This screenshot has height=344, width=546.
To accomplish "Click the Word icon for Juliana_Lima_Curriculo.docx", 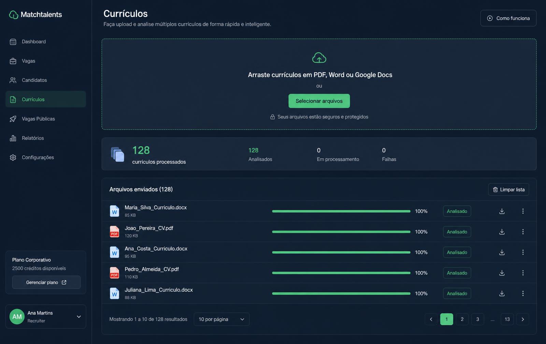I will pyautogui.click(x=114, y=293).
